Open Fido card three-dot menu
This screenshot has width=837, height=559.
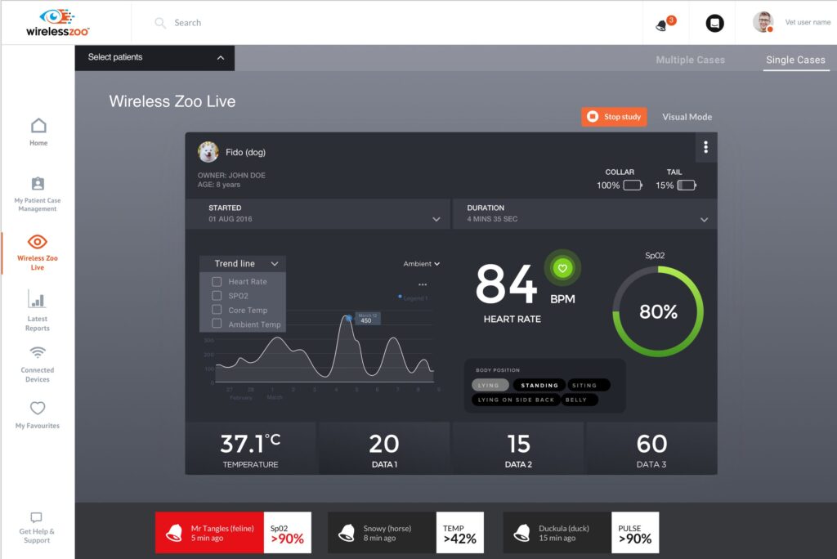[705, 147]
